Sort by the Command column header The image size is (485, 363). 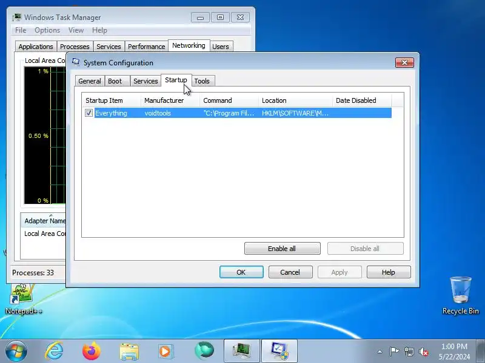[229, 100]
